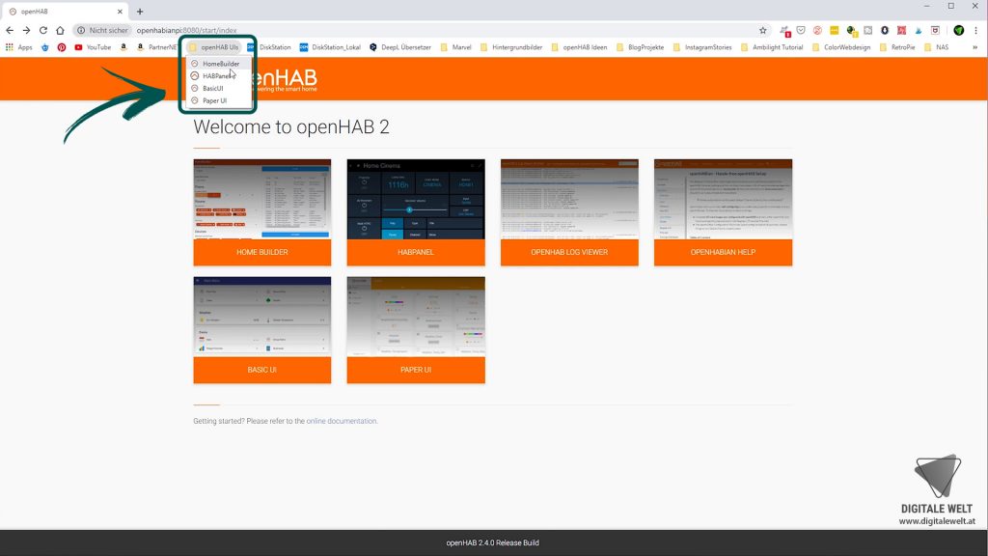The height and width of the screenshot is (556, 988).
Task: Open the browser profile avatar icon
Action: click(x=959, y=30)
